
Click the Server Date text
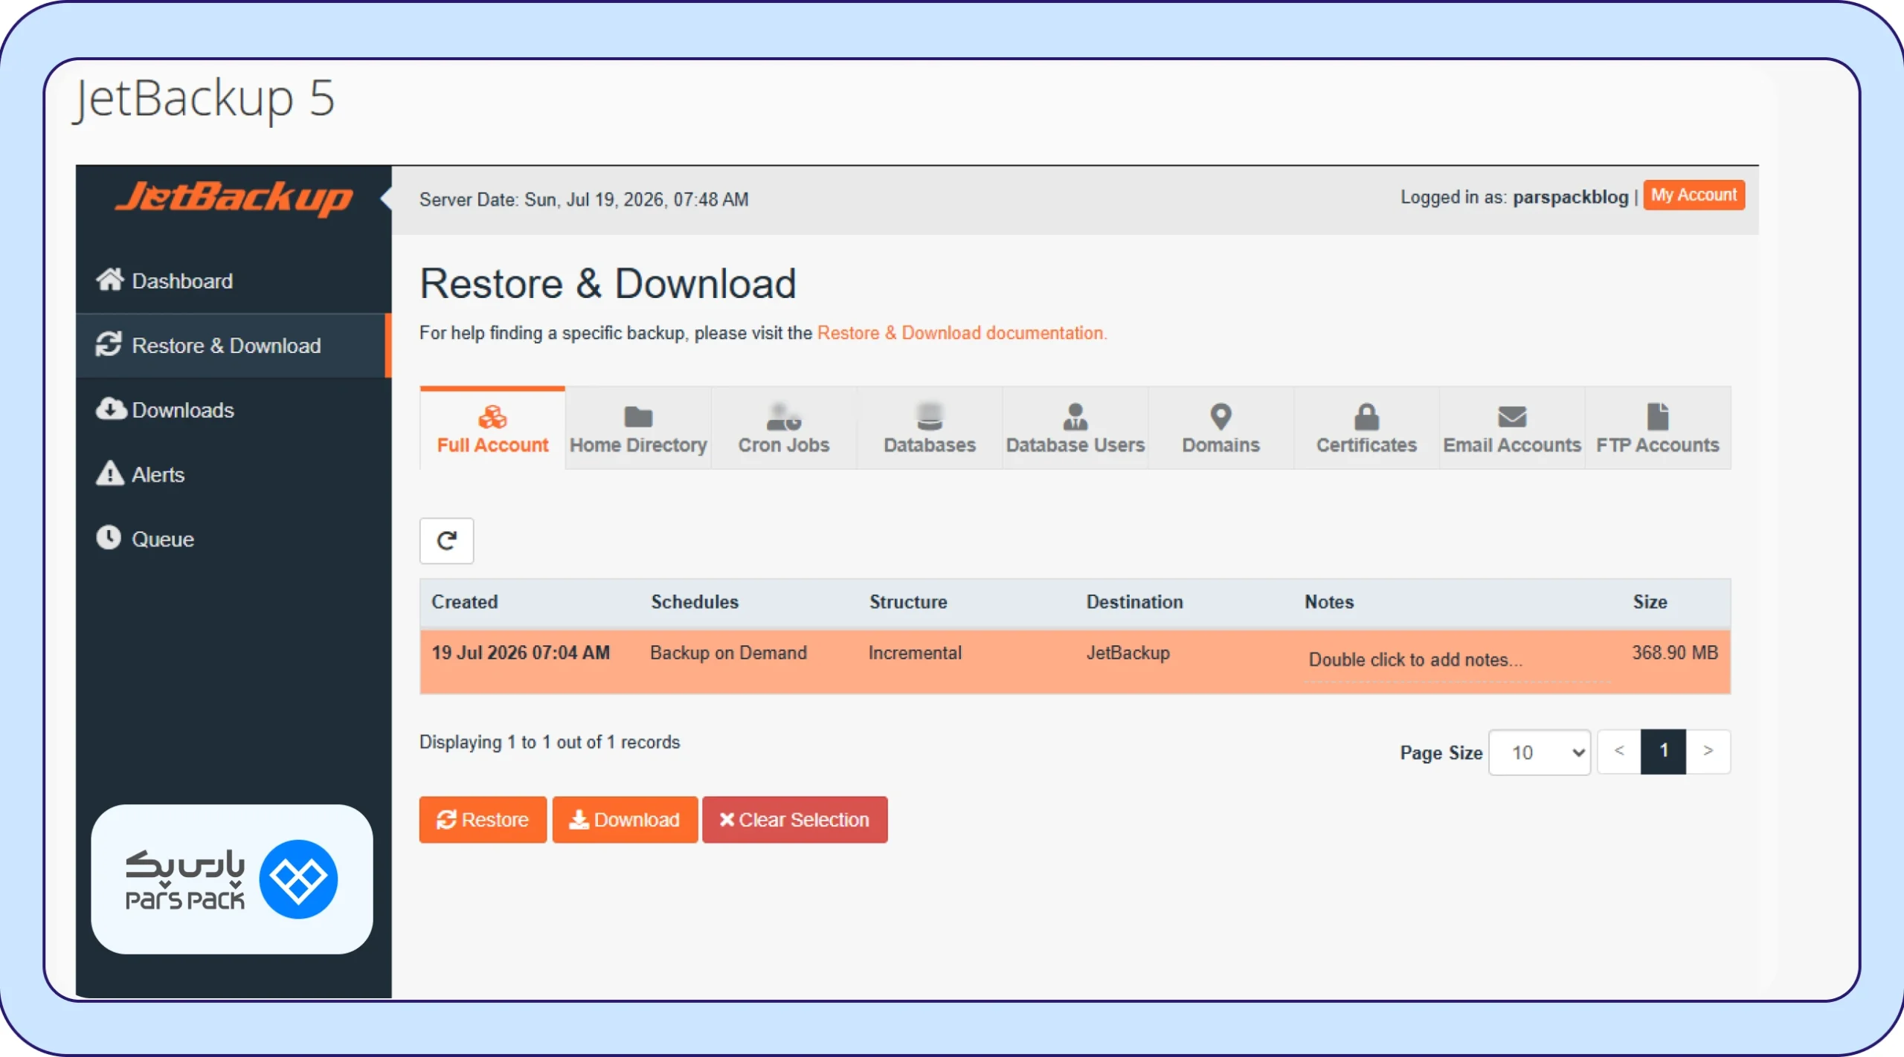[584, 199]
